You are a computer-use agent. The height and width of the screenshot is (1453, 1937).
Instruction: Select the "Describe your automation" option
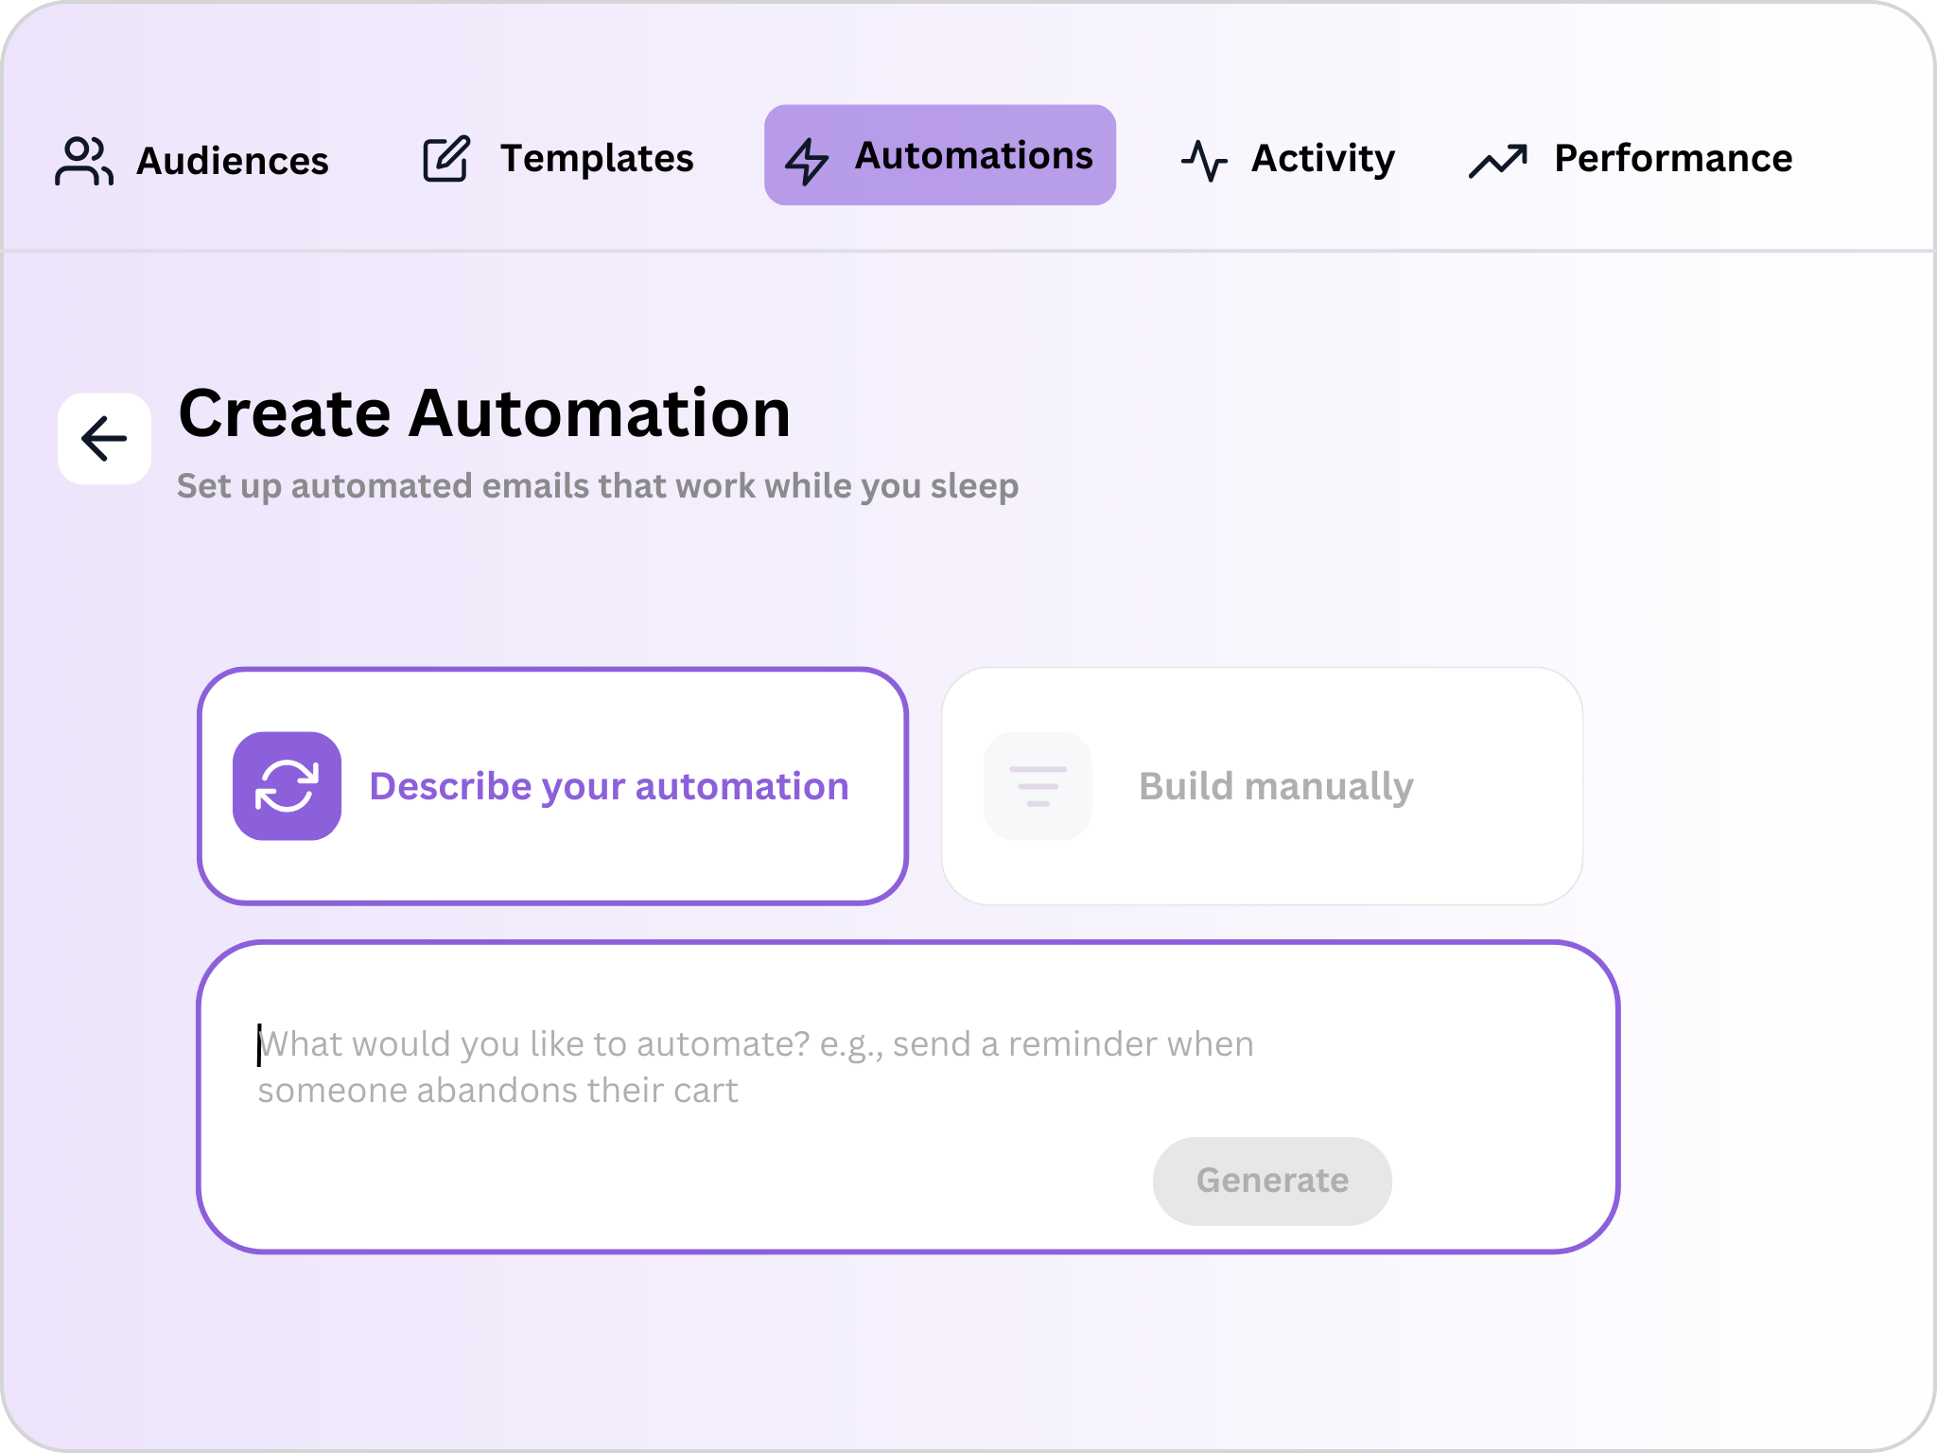[x=608, y=786]
